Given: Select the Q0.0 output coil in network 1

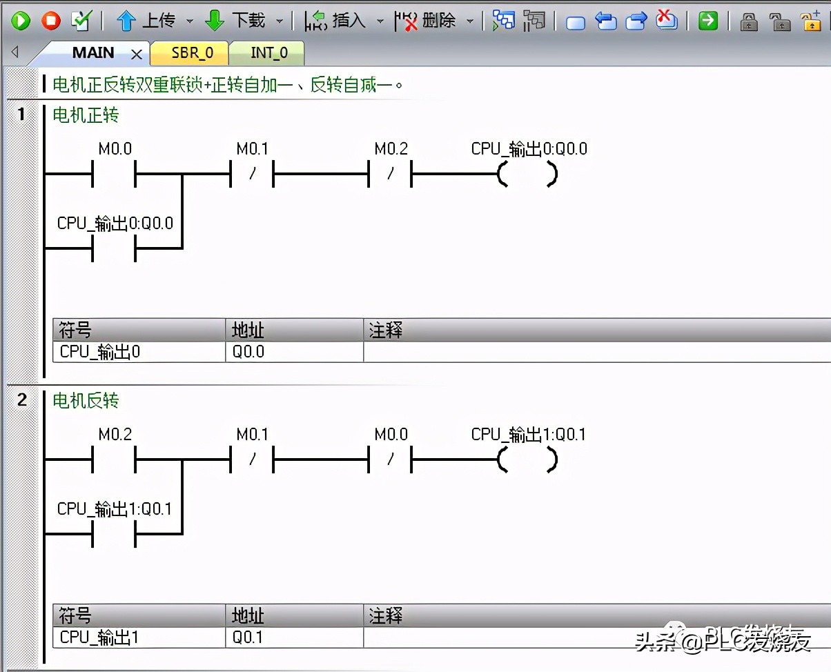Looking at the screenshot, I should coord(527,174).
